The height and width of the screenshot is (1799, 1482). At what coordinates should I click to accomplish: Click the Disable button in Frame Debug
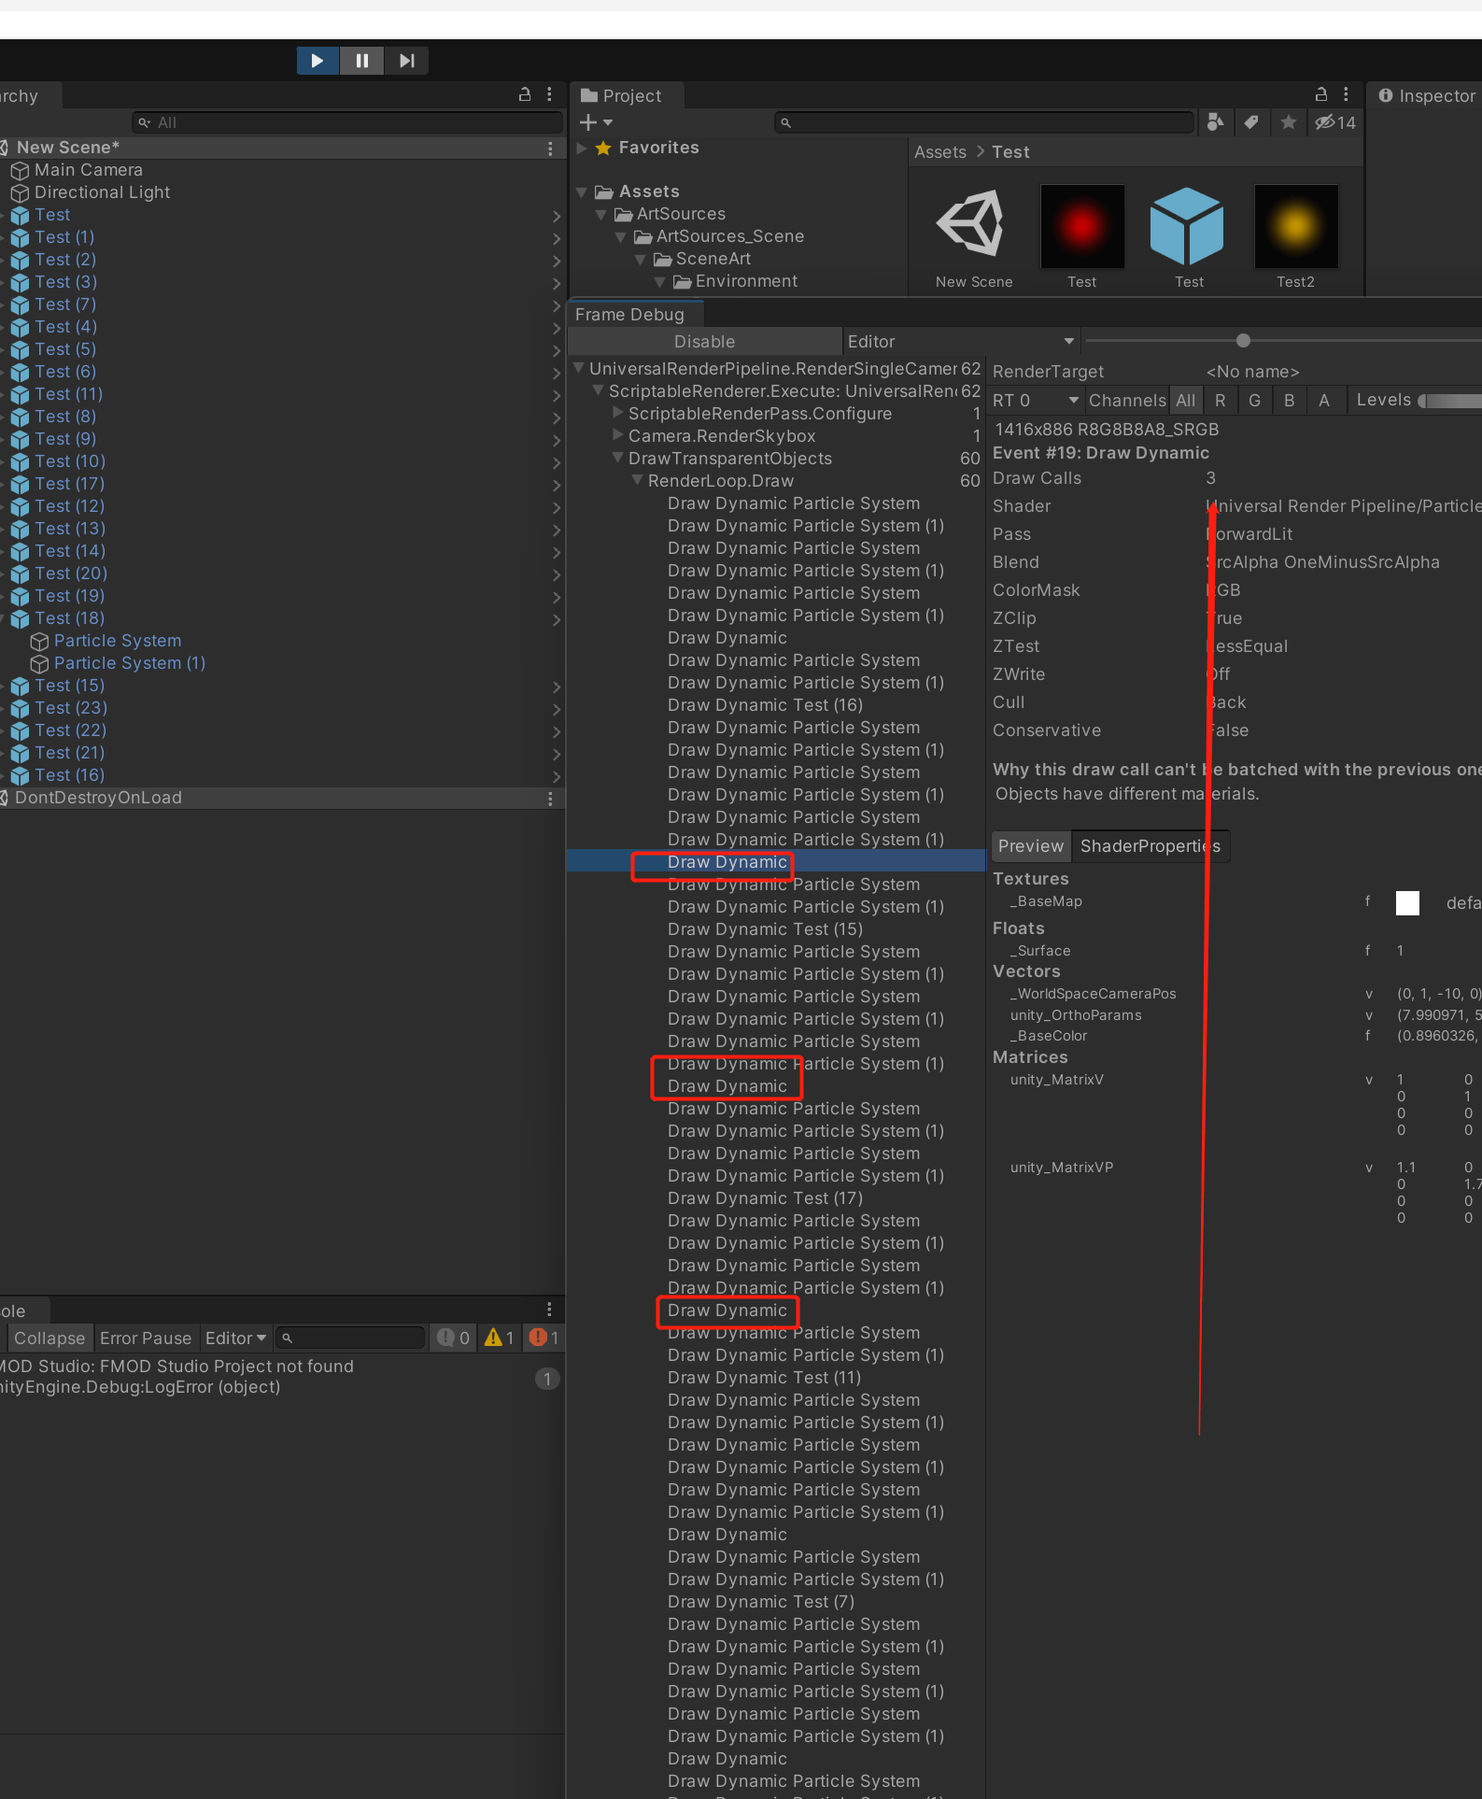[x=705, y=342]
